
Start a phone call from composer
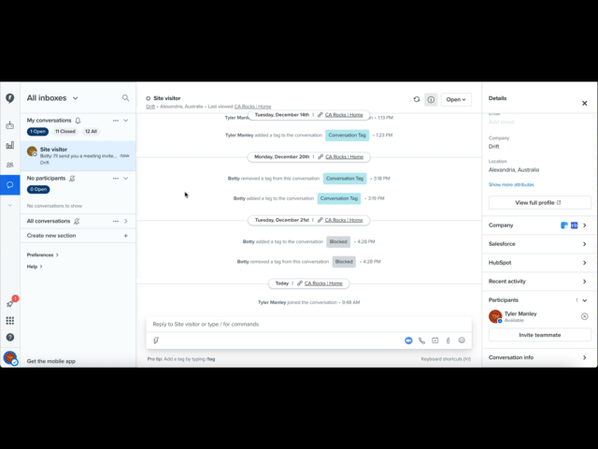coord(421,340)
